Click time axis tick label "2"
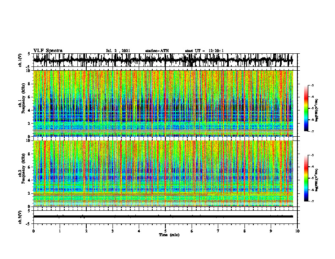This screenshot has height=259, width=335. click(86, 231)
